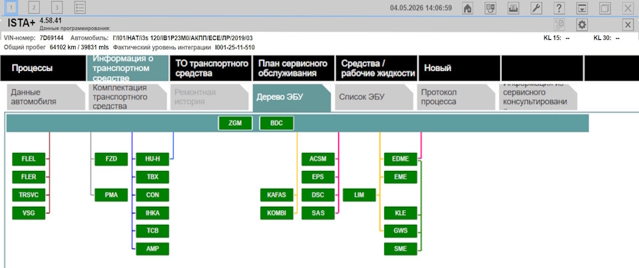Open the Новый menu
This screenshot has width=639, height=268.
pyautogui.click(x=459, y=68)
